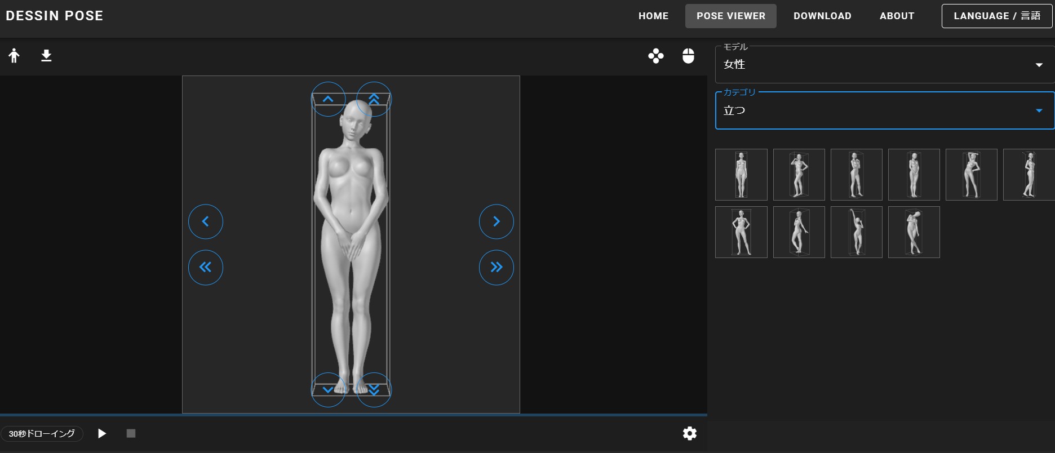
Task: Rotate pose right with single arrow
Action: (496, 221)
